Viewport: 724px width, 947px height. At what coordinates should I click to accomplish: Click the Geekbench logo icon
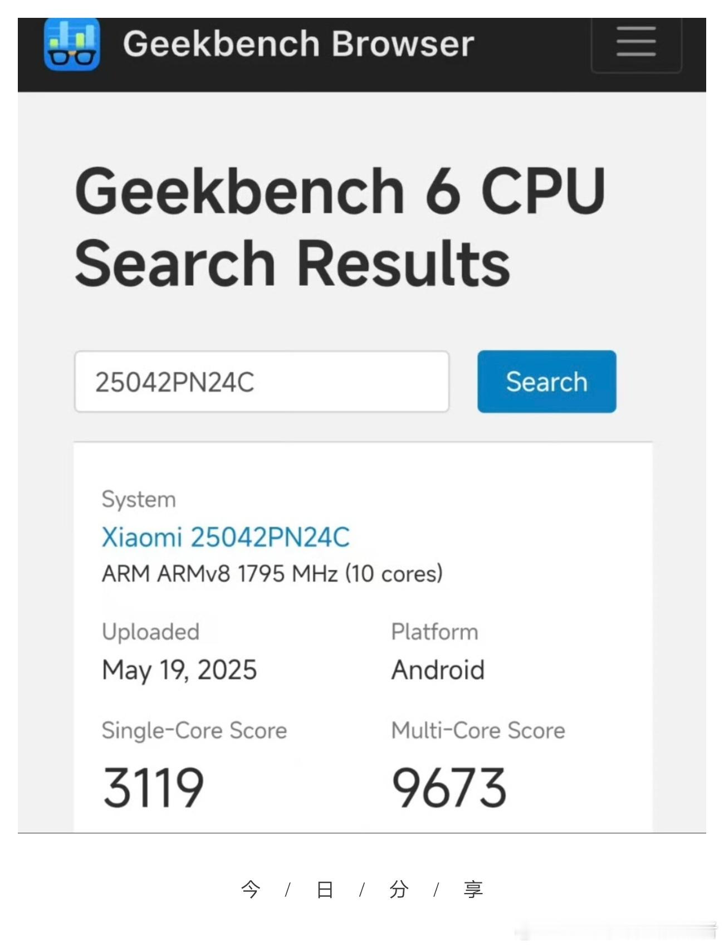72,43
